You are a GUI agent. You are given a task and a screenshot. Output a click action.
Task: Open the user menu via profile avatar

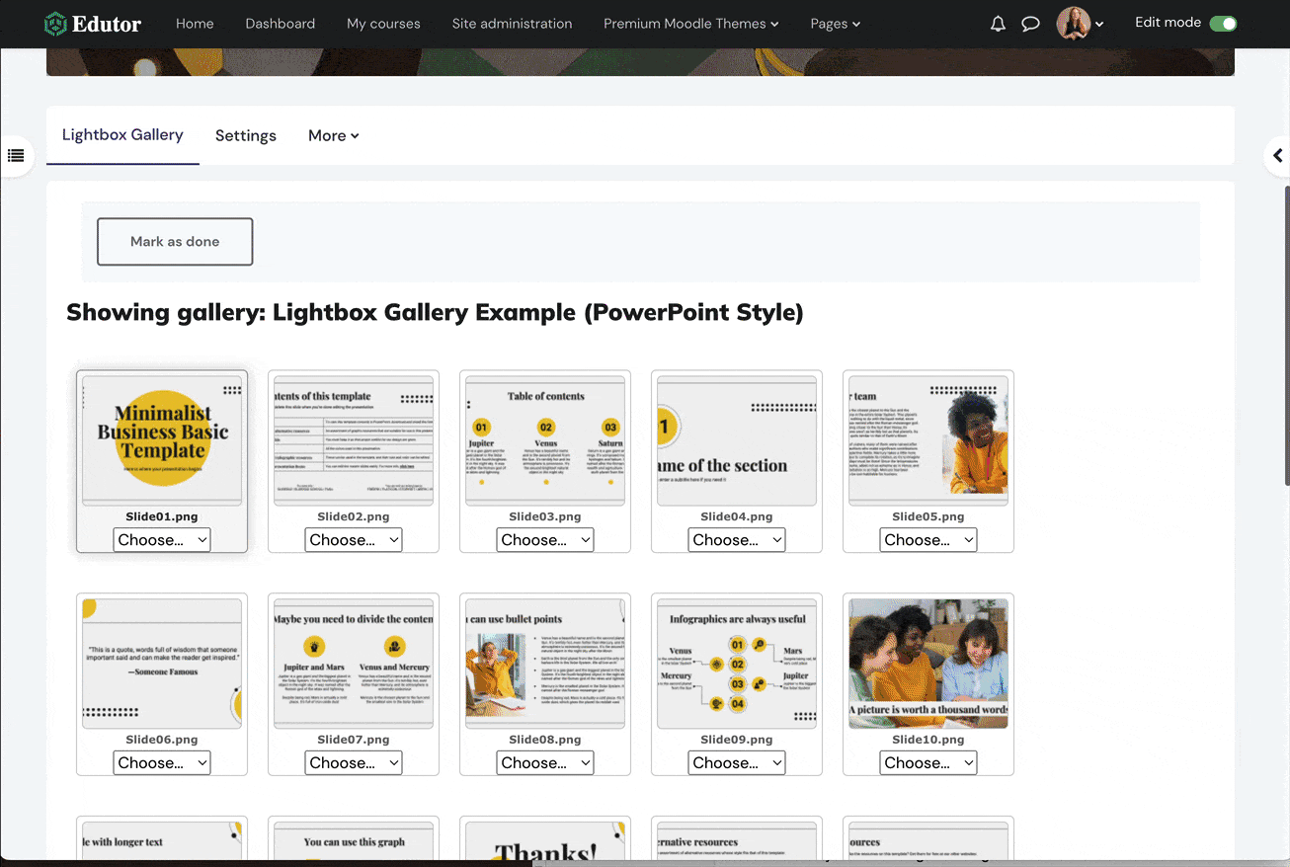(1076, 23)
